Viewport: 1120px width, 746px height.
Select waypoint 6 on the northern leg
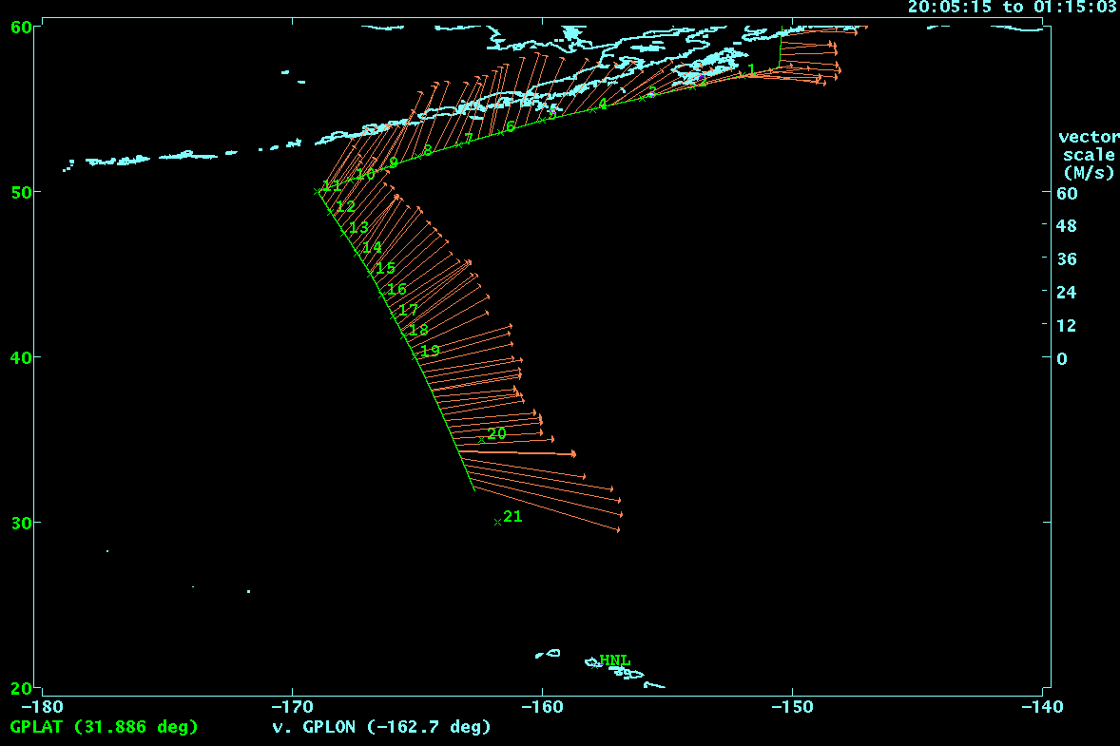tap(510, 127)
